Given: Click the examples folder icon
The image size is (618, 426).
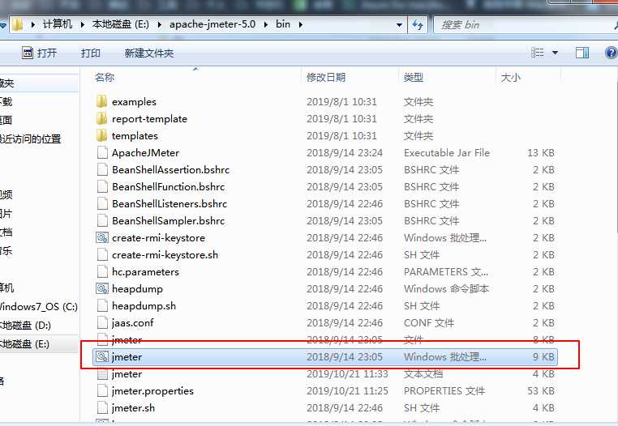Looking at the screenshot, I should pyautogui.click(x=101, y=101).
